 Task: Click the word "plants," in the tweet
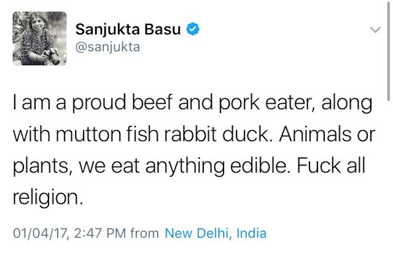point(36,166)
